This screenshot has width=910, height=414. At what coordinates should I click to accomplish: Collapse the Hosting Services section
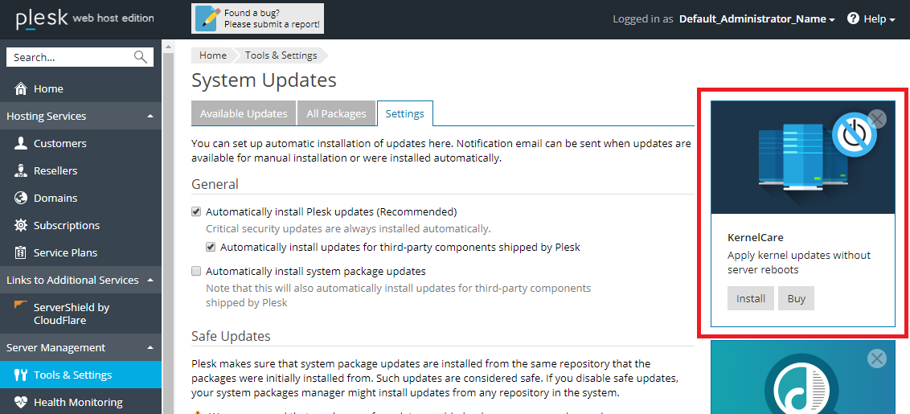tap(150, 117)
